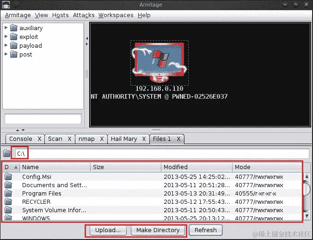This screenshot has height=240, width=313.
Task: Select the auxiliary folder icon
Action: [13, 28]
